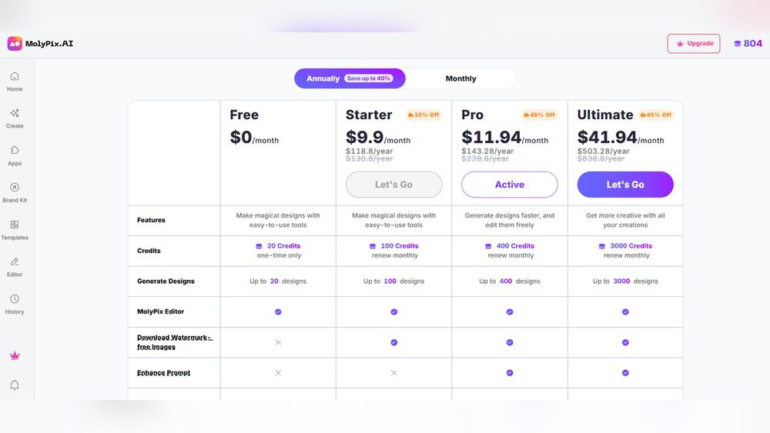Go to Apps in the sidebar
770x433 pixels.
15,151
